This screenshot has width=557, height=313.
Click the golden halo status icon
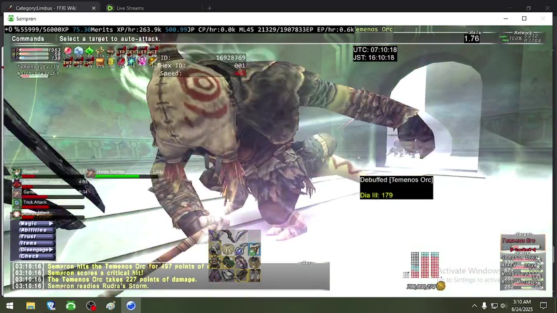point(100,51)
